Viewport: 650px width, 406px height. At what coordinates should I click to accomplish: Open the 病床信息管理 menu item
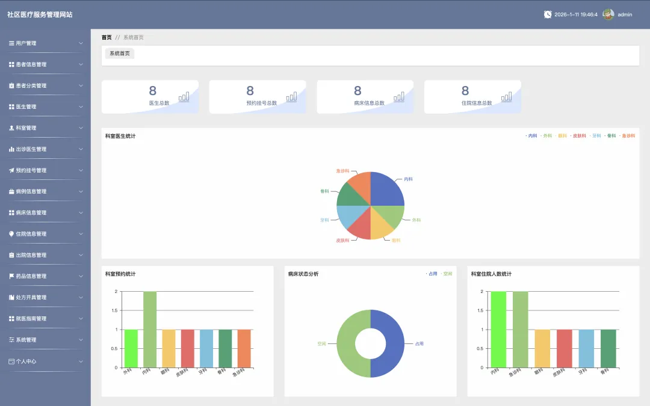tap(46, 212)
